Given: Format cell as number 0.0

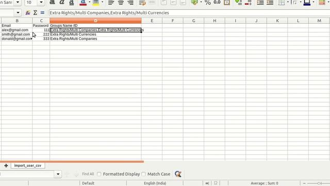Looking at the screenshot, I should pos(217,3).
